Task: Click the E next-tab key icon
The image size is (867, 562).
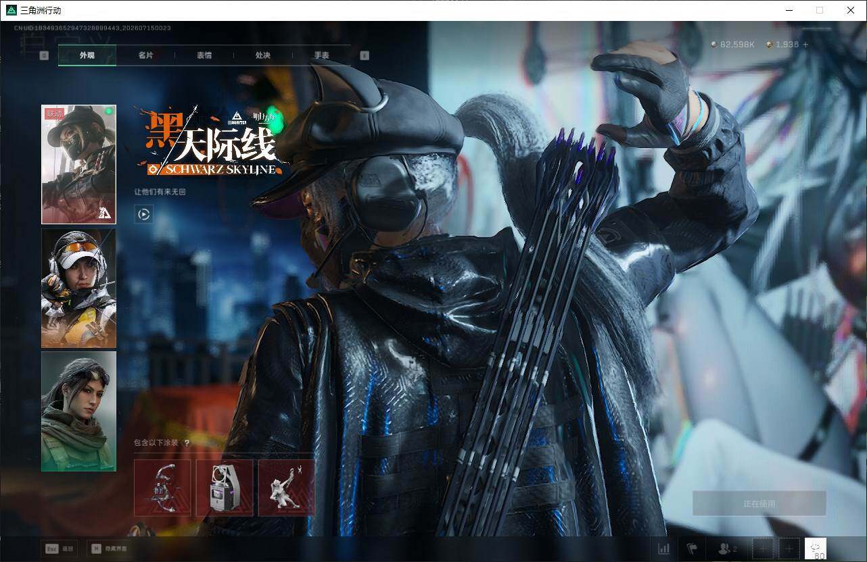Action: (365, 55)
